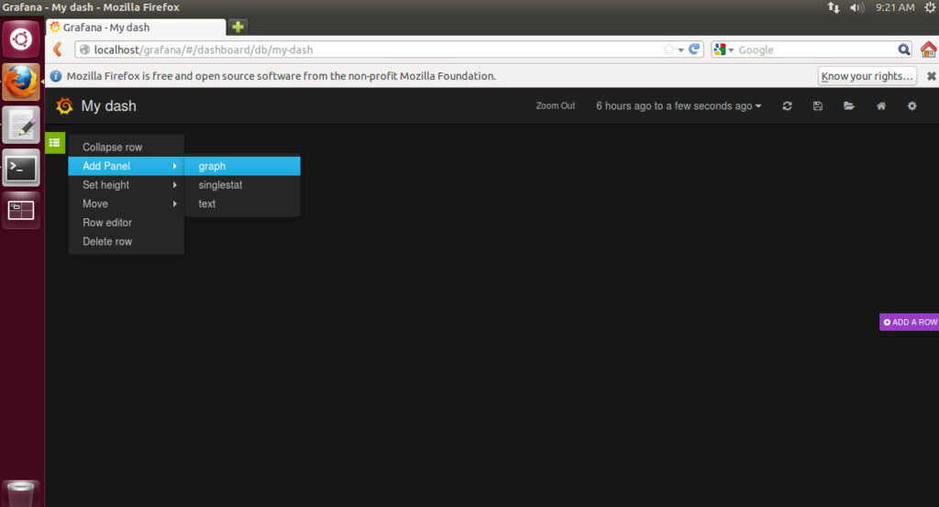939x507 pixels.
Task: Add a text panel
Action: point(242,204)
